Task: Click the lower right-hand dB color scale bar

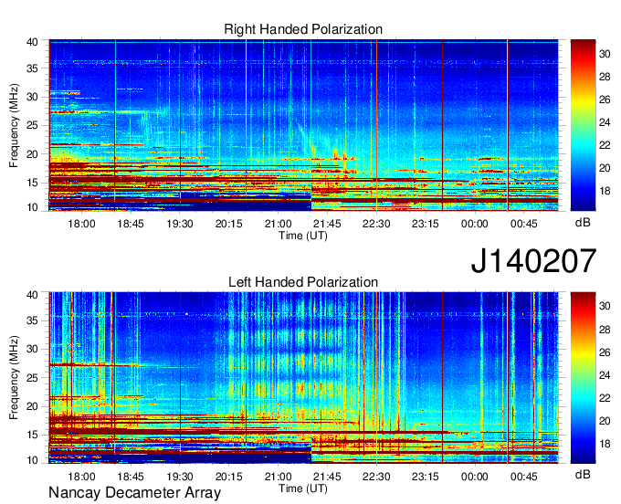Action: click(x=583, y=378)
